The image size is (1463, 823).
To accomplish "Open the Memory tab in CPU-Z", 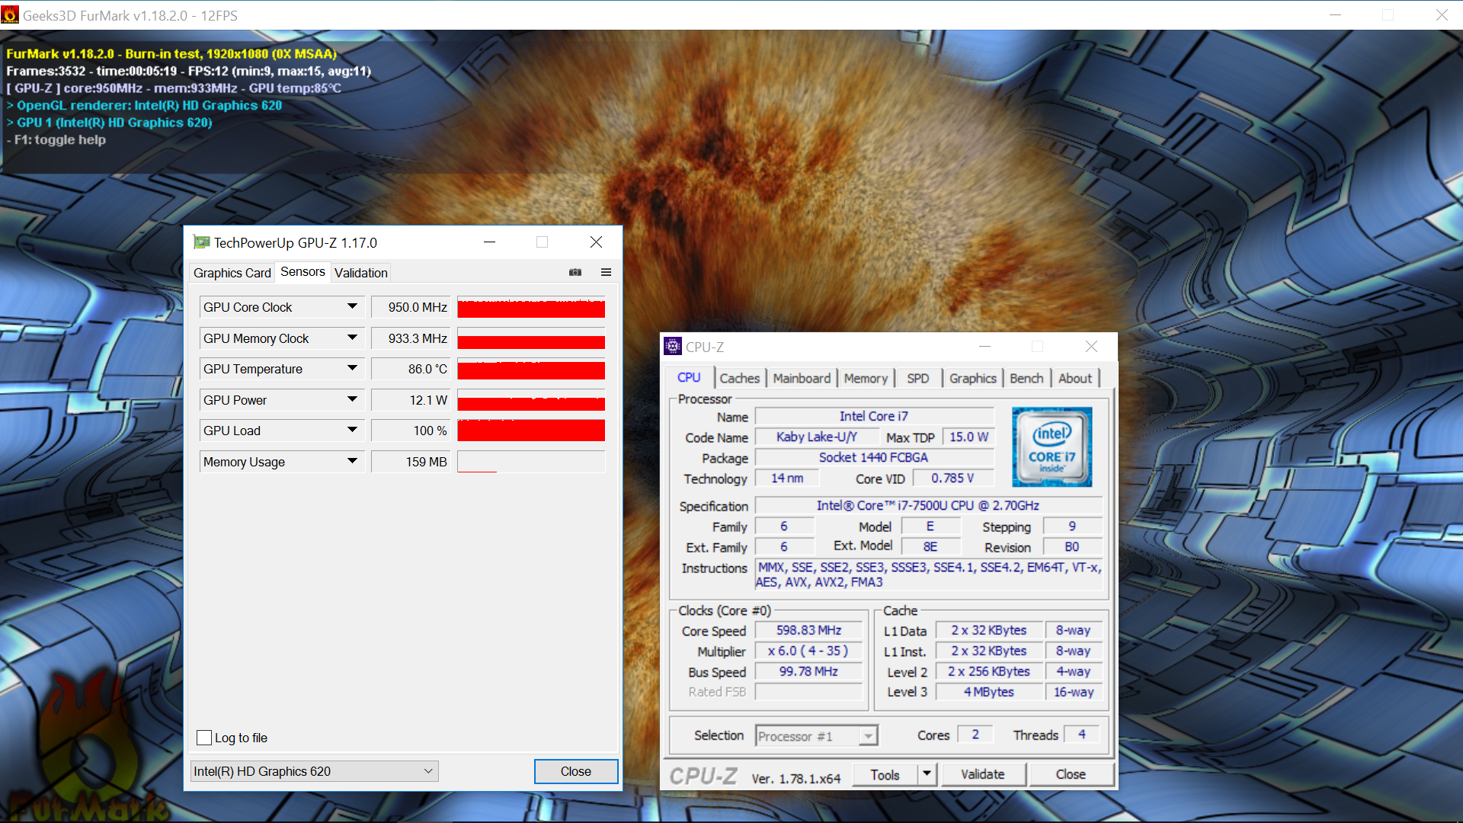I will (866, 379).
